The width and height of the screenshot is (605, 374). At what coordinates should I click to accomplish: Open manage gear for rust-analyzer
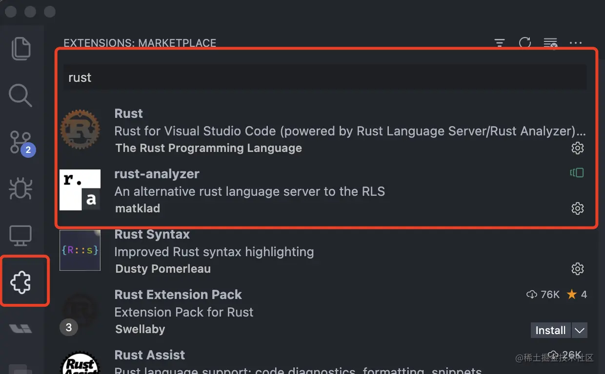[x=578, y=208]
